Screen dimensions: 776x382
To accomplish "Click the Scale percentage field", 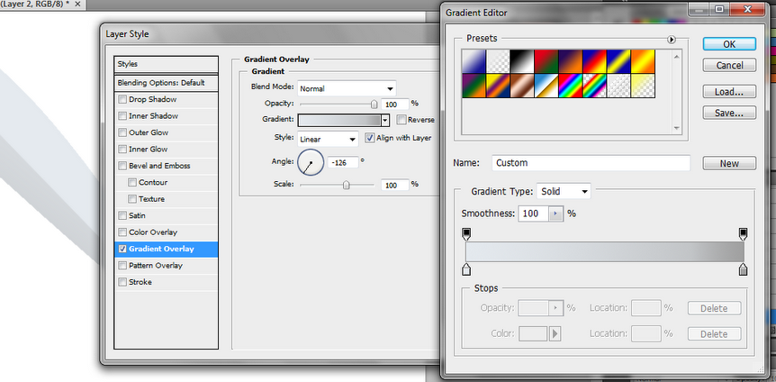I will 395,185.
